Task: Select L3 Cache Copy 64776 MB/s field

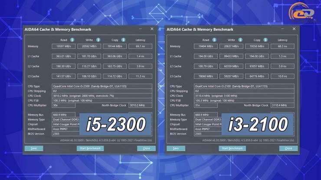Action: point(257,76)
